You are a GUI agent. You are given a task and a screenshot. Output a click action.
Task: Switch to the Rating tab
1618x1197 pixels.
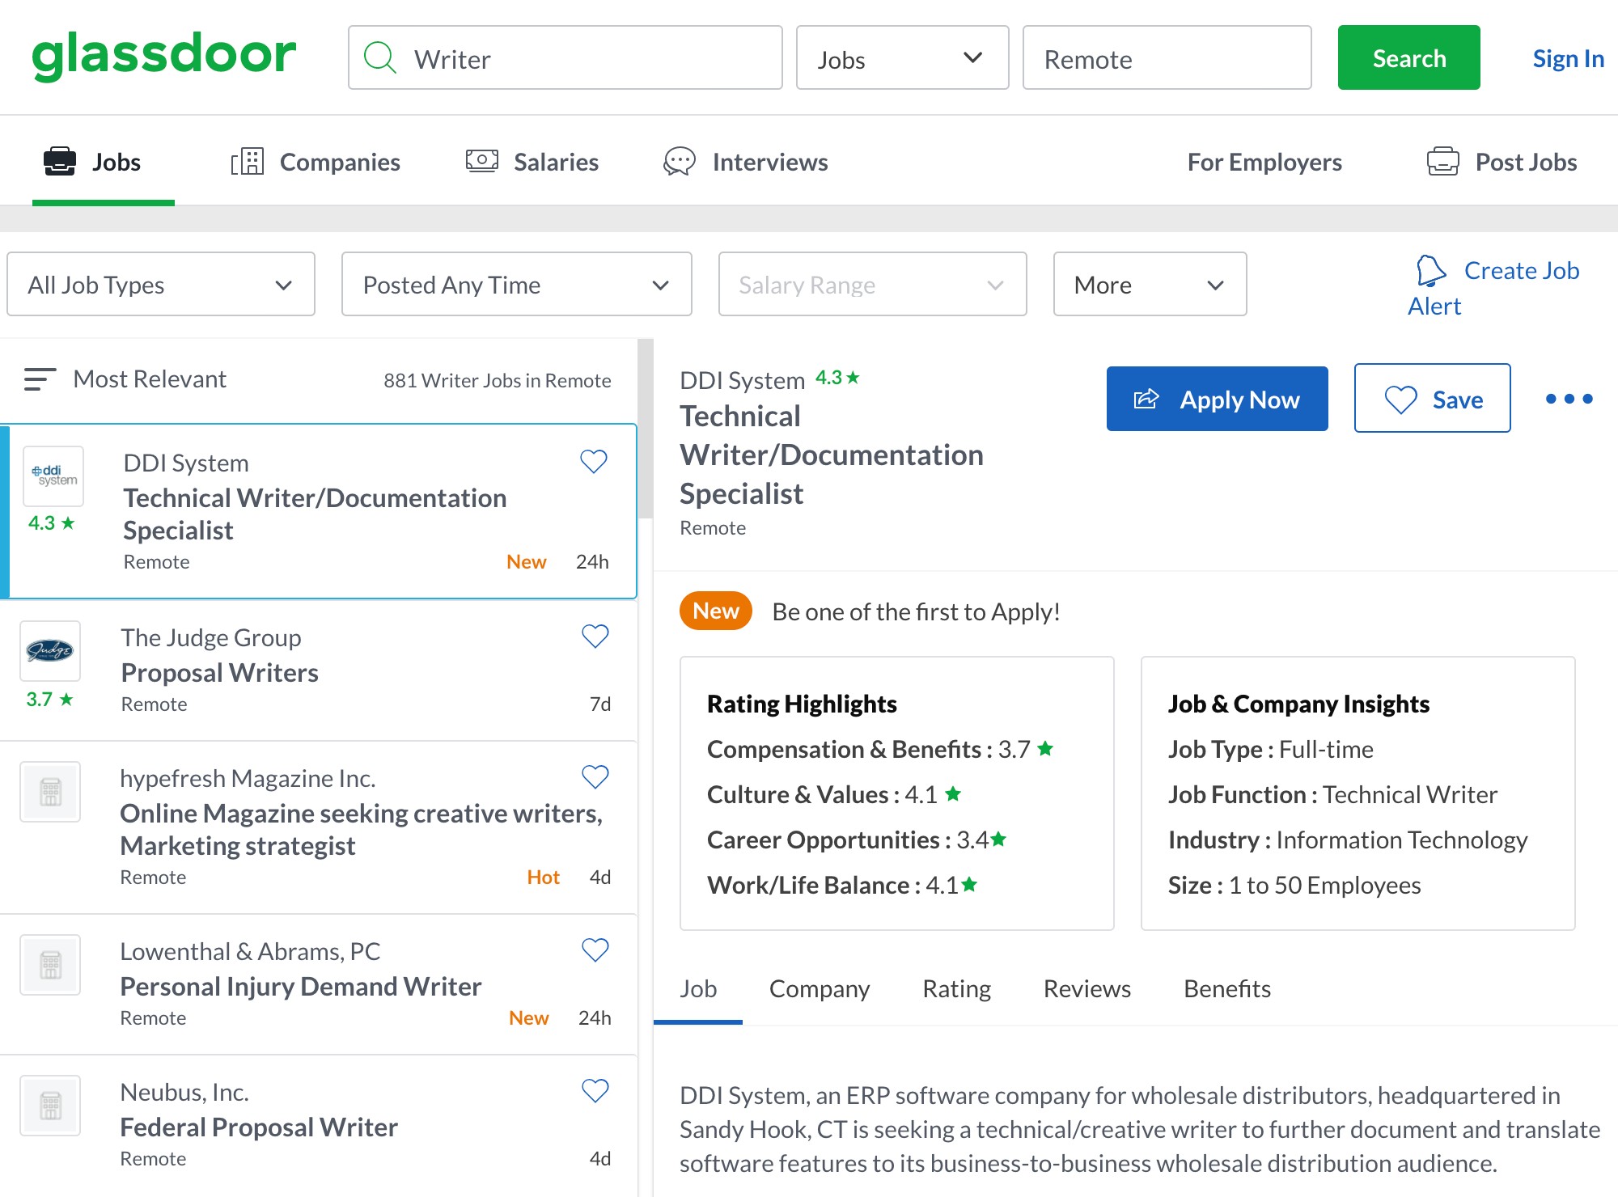coord(956,988)
